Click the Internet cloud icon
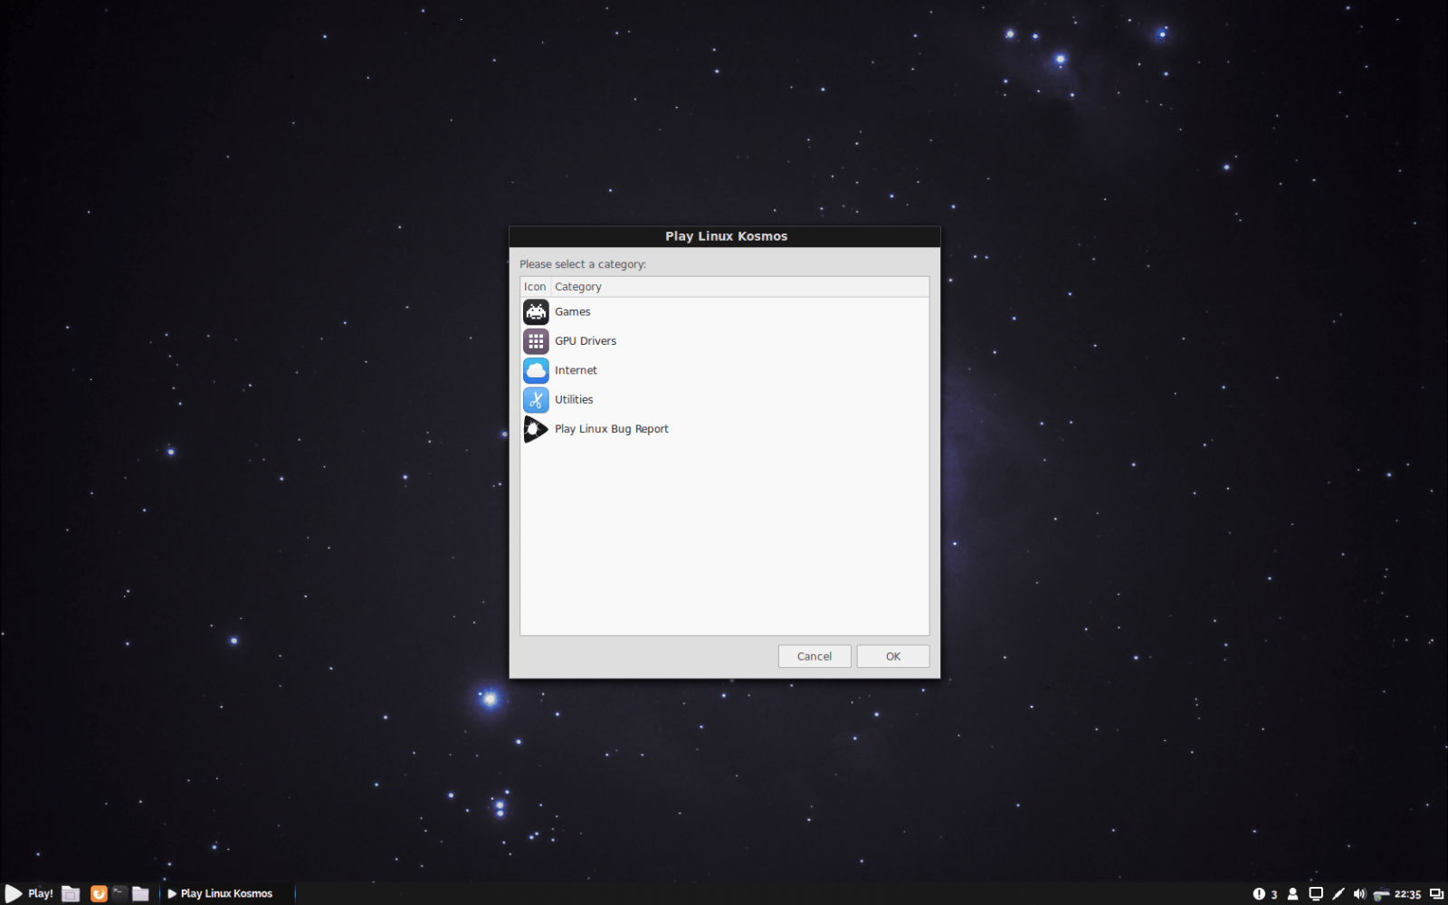 click(x=536, y=370)
